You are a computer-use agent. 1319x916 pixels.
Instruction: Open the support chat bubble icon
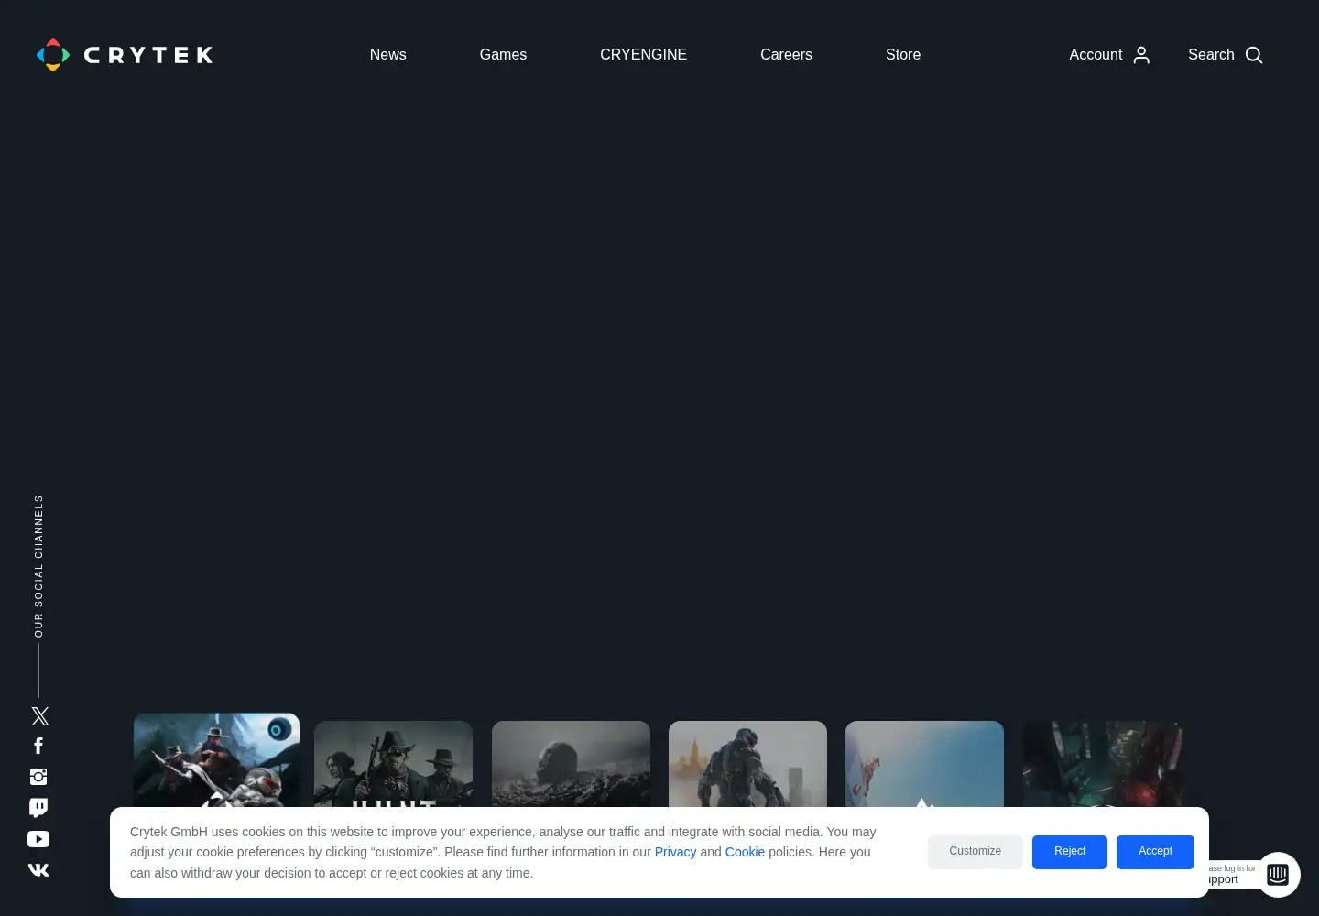click(x=1278, y=875)
